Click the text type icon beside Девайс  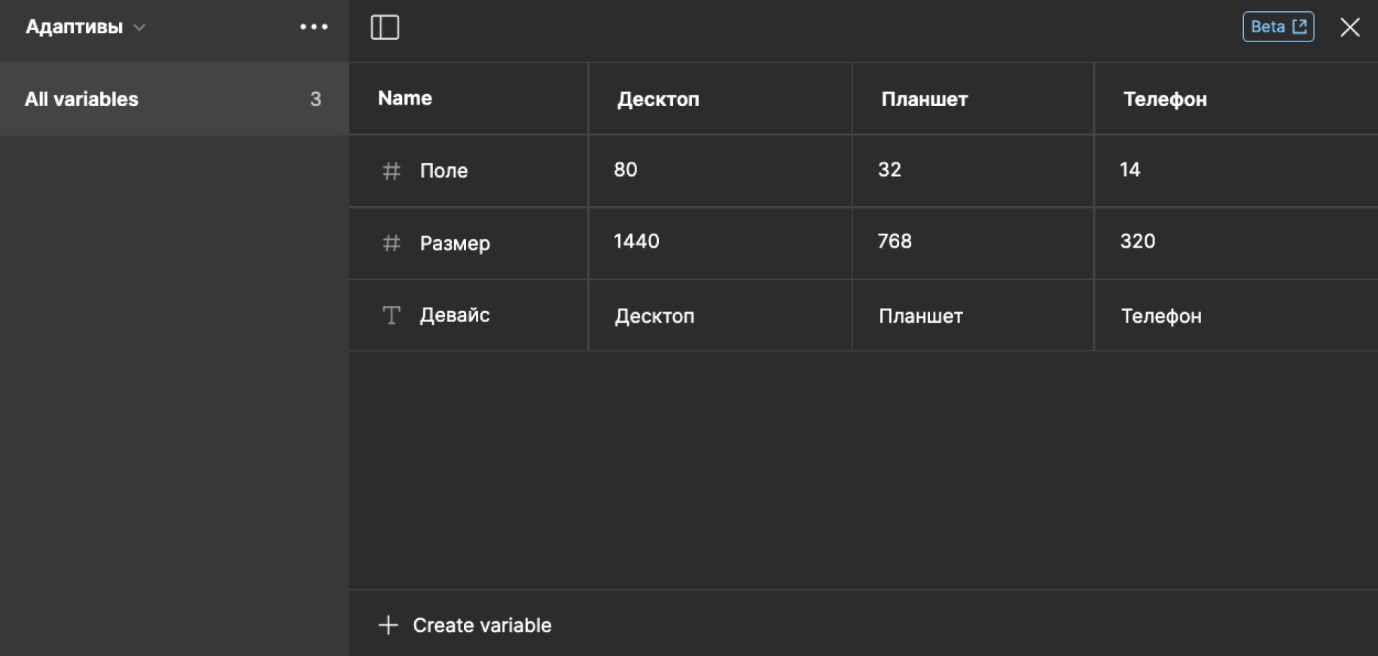coord(391,315)
